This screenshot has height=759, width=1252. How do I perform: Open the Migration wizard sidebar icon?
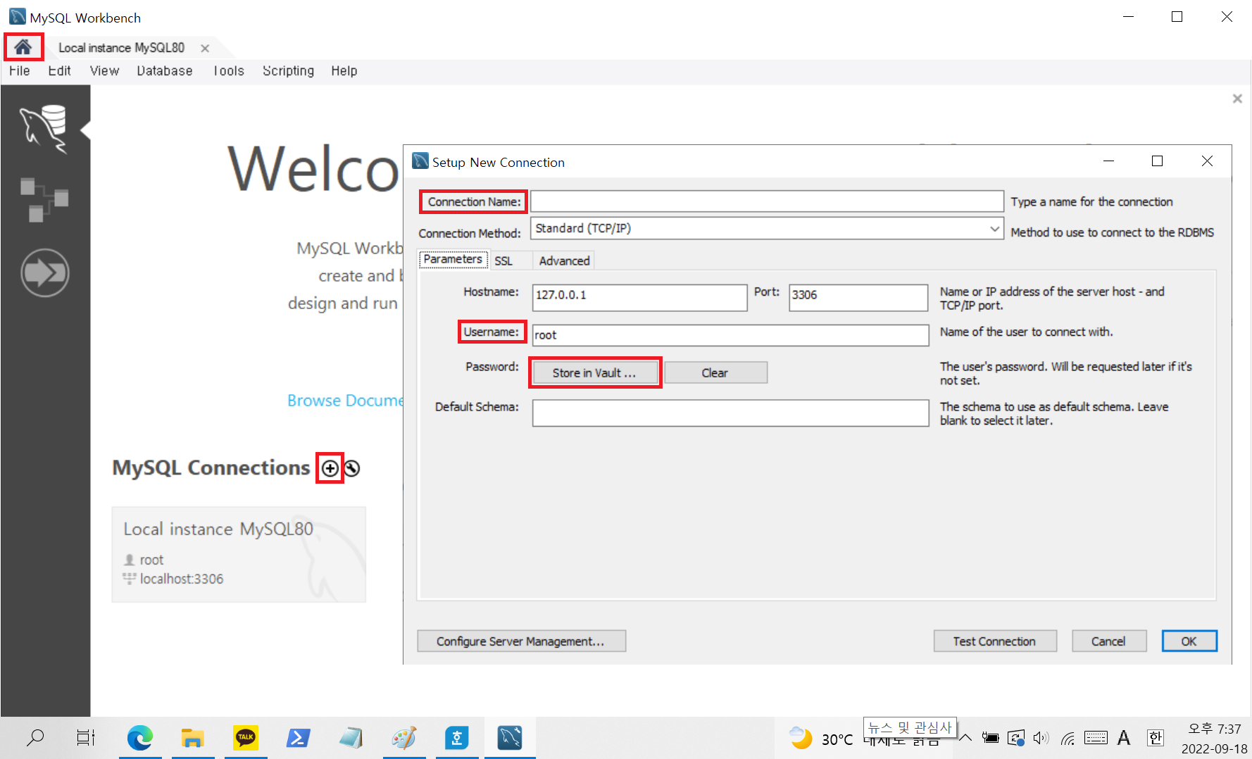pyautogui.click(x=44, y=272)
